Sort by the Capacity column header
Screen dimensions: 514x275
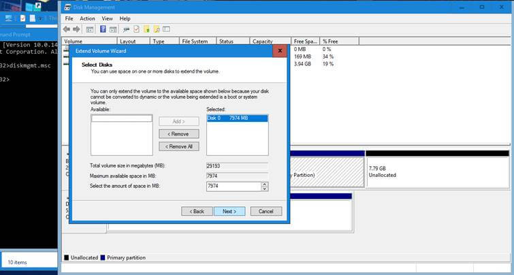tap(268, 42)
